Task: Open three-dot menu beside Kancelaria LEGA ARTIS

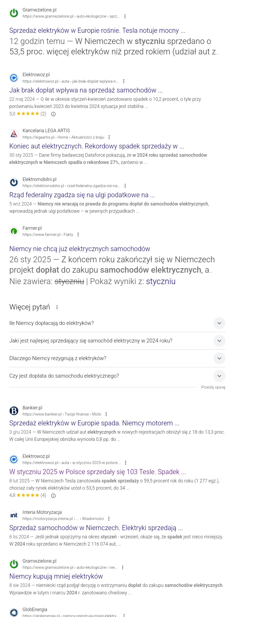Action: (109, 137)
